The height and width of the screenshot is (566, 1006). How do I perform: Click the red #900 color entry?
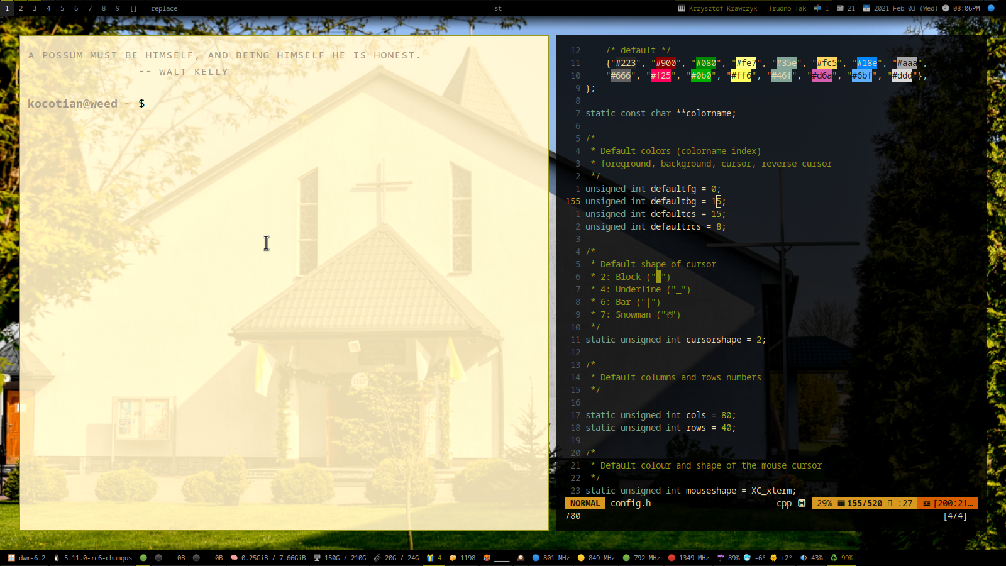point(666,63)
